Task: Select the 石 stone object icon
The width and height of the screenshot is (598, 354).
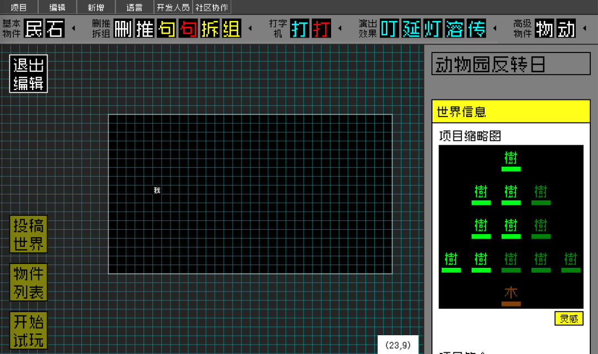Action: pyautogui.click(x=55, y=29)
